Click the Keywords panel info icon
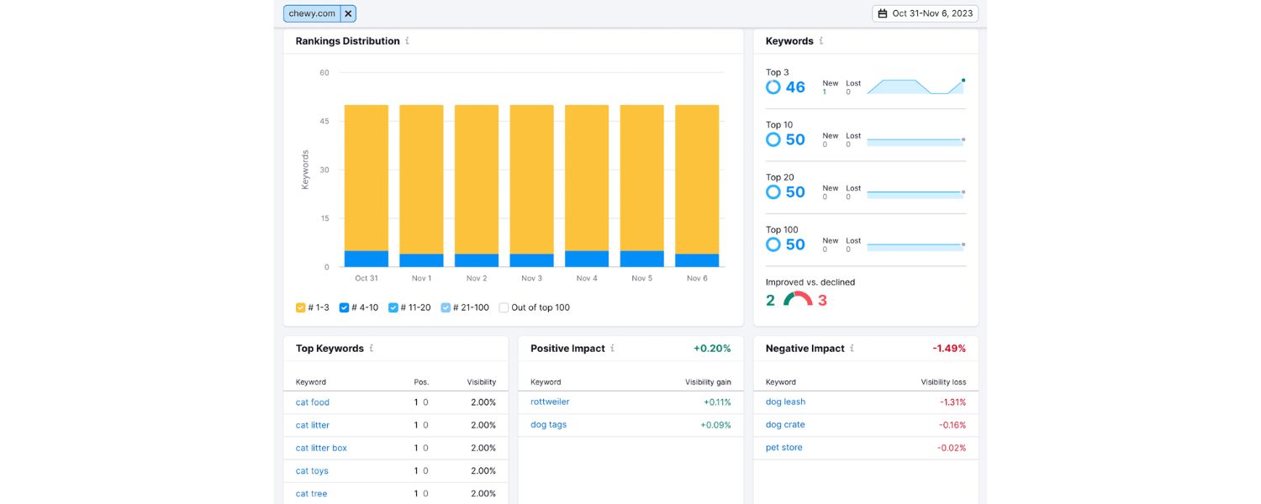1261x504 pixels. pyautogui.click(x=820, y=40)
